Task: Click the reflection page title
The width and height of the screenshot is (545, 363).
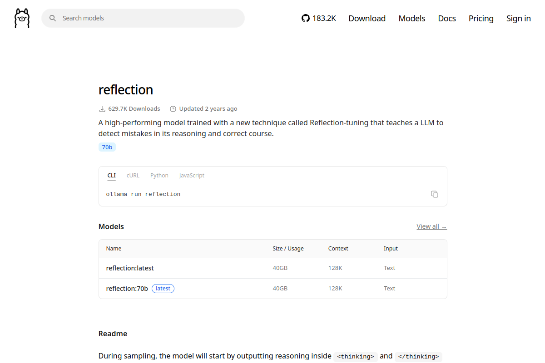Action: pos(126,89)
